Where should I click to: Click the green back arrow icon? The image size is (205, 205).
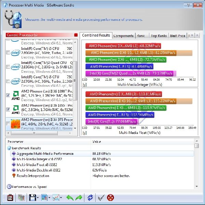pyautogui.click(x=70, y=197)
